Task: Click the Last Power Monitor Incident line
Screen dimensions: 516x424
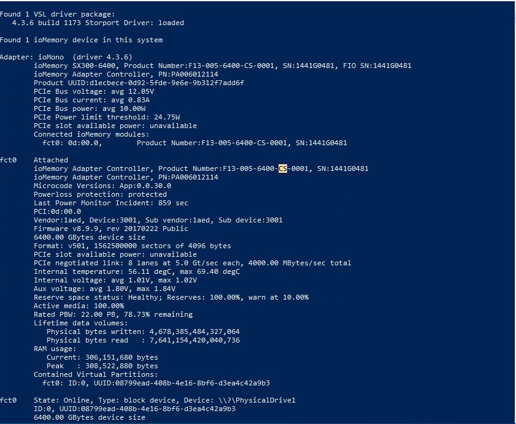Action: [110, 203]
